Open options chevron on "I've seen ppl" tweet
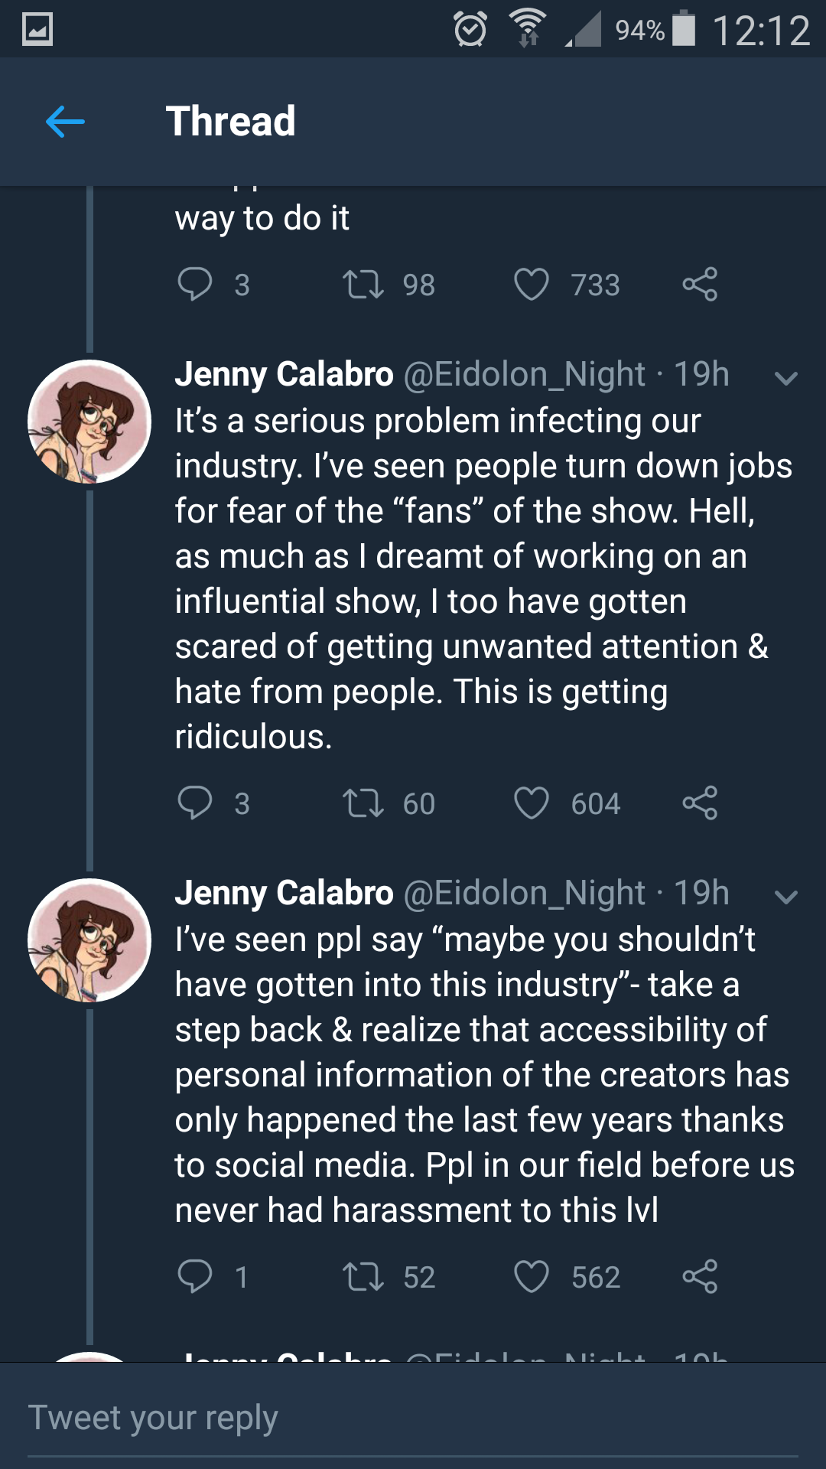The width and height of the screenshot is (826, 1469). pos(786,897)
